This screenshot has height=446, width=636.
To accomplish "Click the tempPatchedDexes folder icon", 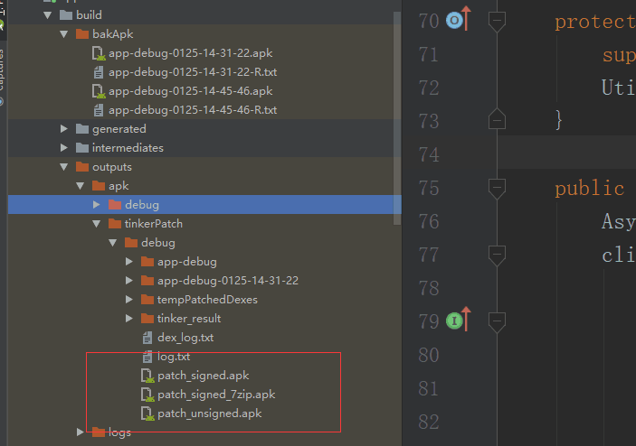I will tap(147, 300).
